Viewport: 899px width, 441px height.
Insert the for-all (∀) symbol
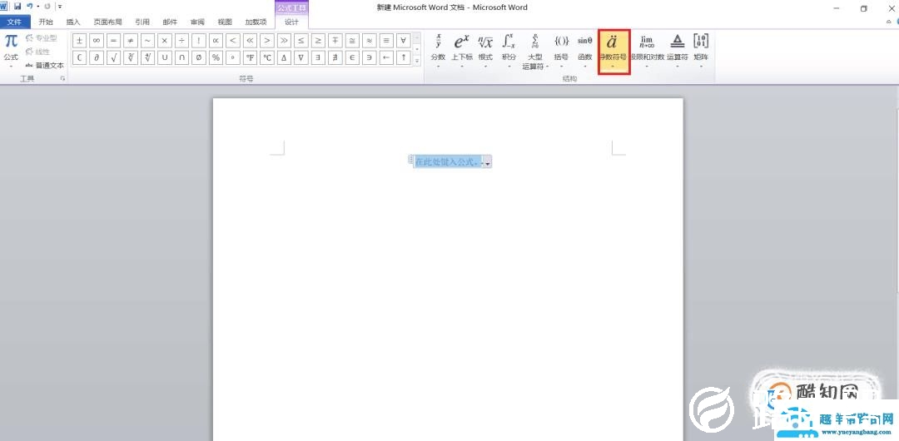click(x=404, y=41)
